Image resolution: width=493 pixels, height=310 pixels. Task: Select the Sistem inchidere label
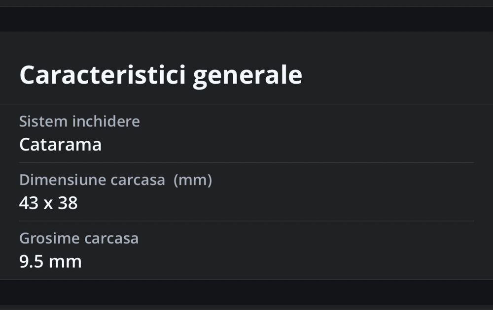pos(79,122)
